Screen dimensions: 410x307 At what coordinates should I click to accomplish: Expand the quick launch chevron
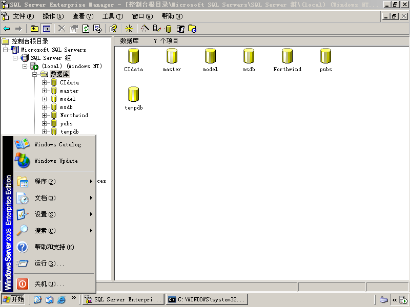point(73,298)
